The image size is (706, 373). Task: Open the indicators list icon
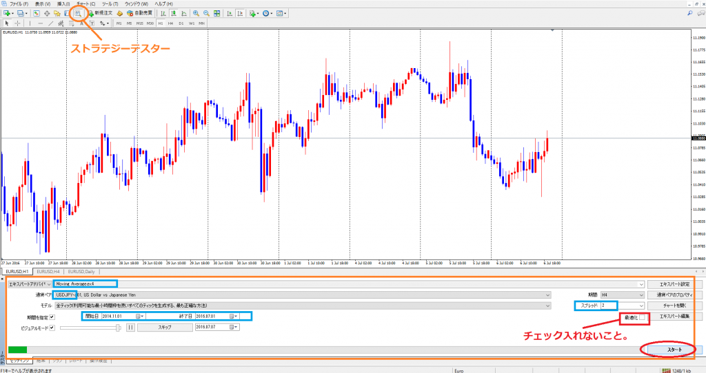pos(254,14)
